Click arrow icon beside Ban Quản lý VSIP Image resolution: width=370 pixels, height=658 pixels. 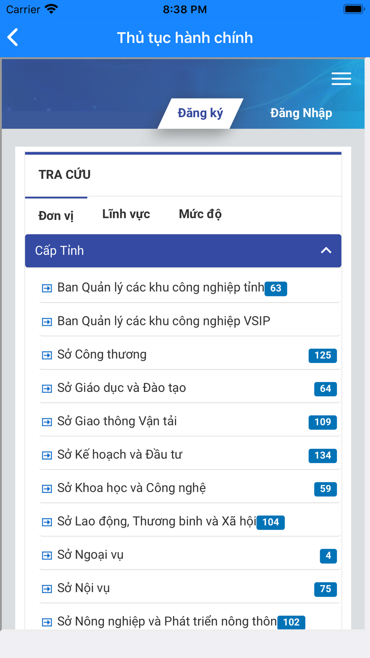pos(47,322)
